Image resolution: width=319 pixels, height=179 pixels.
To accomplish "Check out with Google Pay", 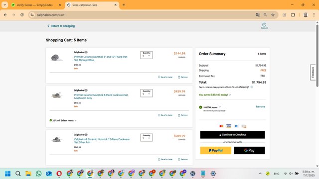I will tap(249, 150).
